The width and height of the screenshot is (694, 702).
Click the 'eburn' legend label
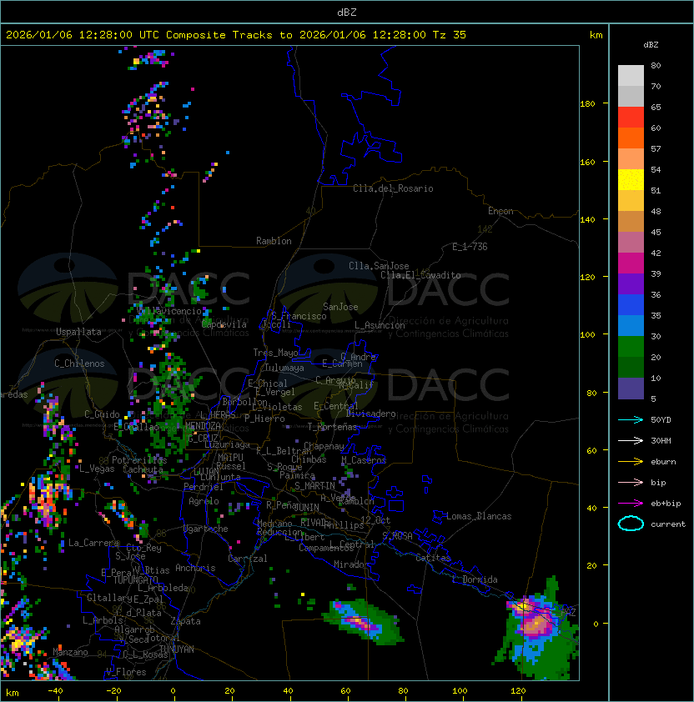663,462
